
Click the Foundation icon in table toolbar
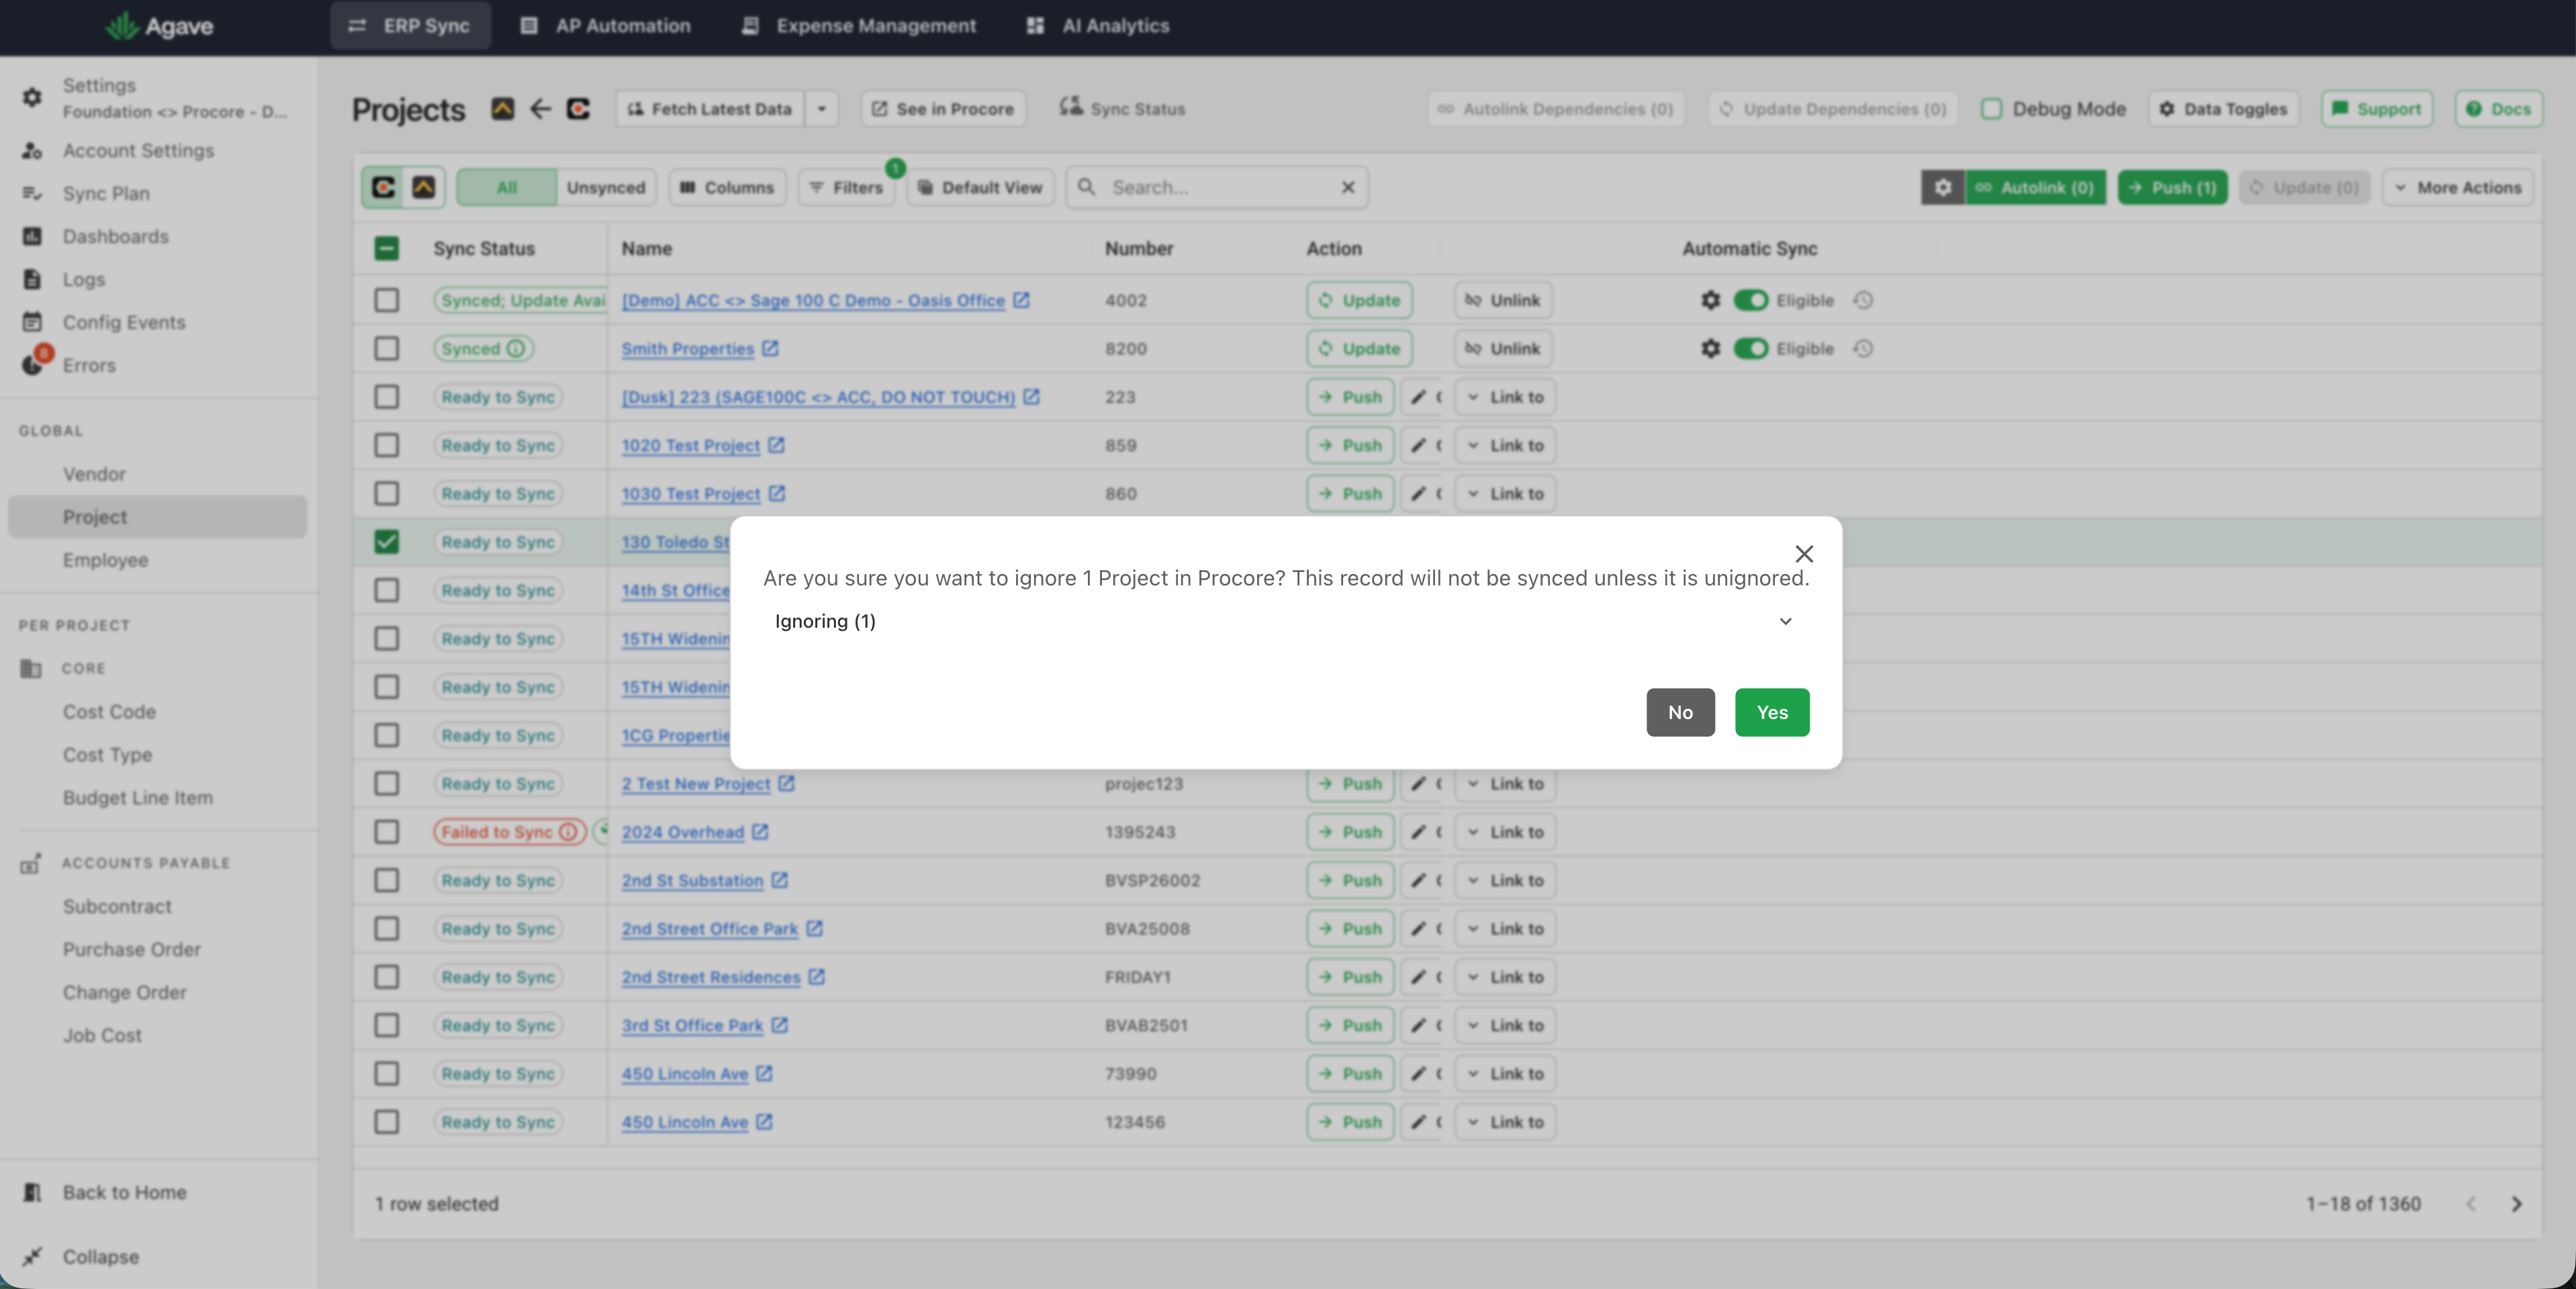point(424,188)
